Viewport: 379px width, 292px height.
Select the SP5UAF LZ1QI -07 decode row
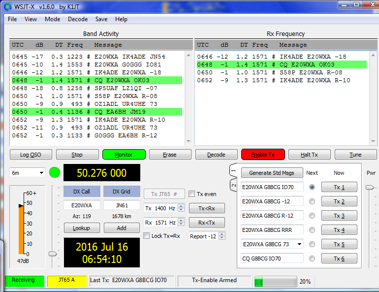97,88
